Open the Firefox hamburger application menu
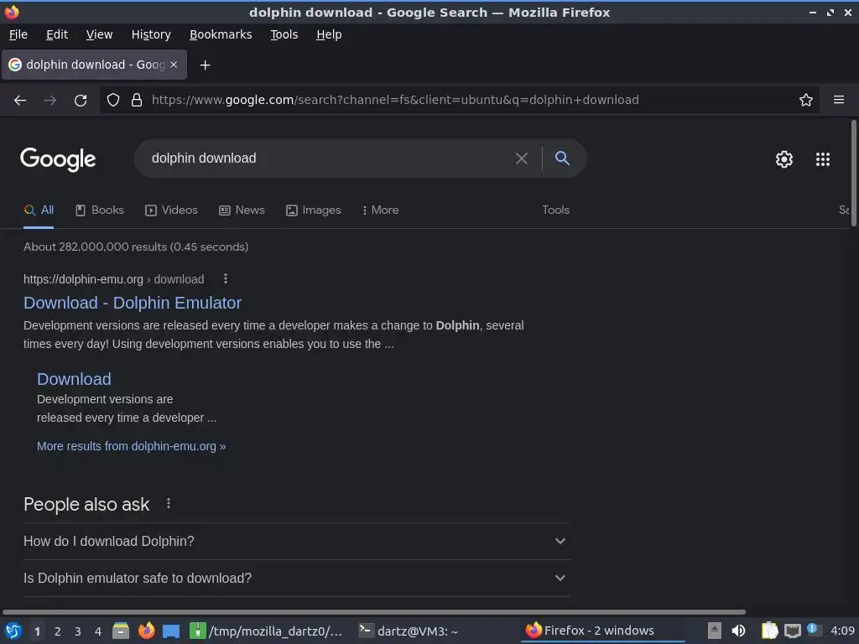859x644 pixels. click(x=839, y=100)
